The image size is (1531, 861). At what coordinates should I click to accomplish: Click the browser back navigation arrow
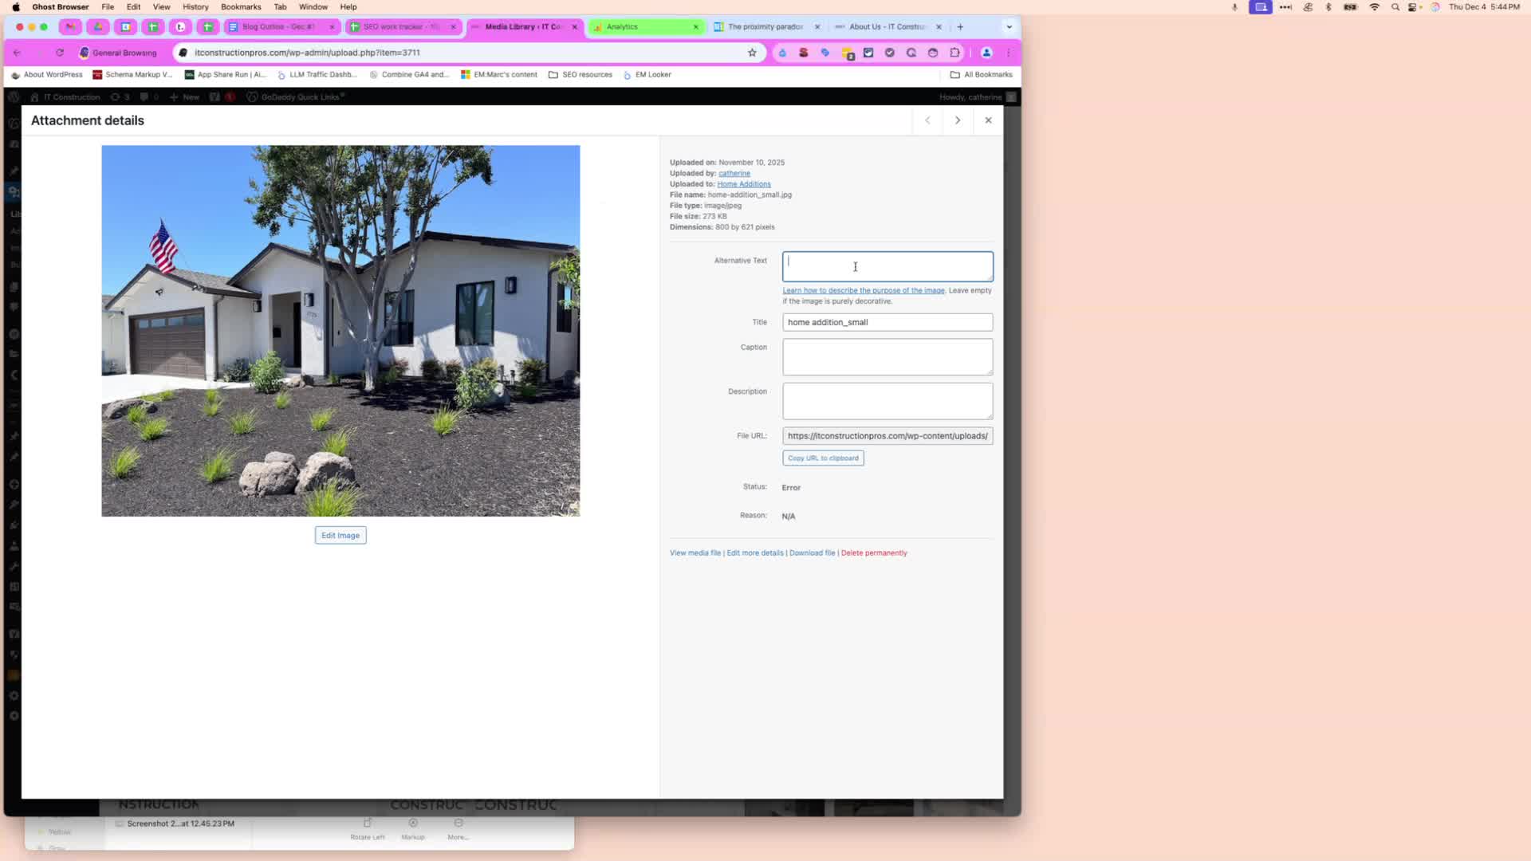click(x=17, y=53)
